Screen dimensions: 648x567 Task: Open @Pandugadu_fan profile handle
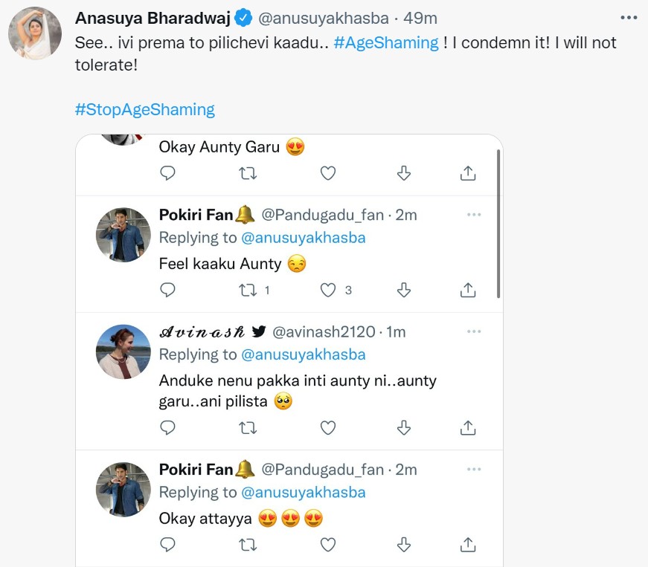click(x=322, y=216)
